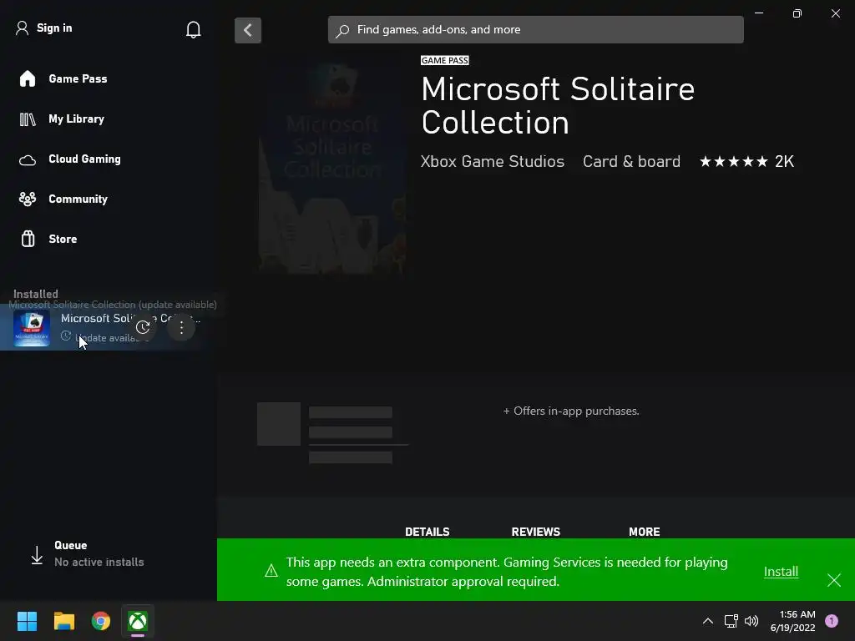Click the five-star 2K rating
Image resolution: width=855 pixels, height=641 pixels.
(x=746, y=161)
